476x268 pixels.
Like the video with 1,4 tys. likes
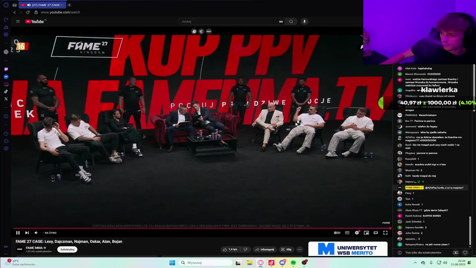click(230, 249)
